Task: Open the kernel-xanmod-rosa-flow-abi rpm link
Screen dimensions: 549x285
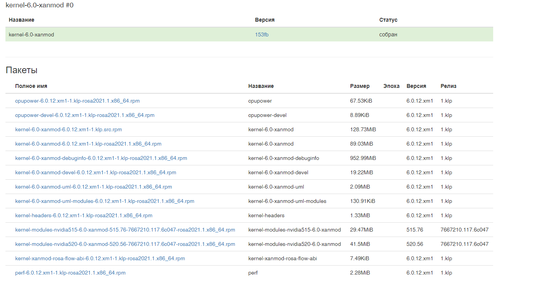Action: [x=100, y=258]
